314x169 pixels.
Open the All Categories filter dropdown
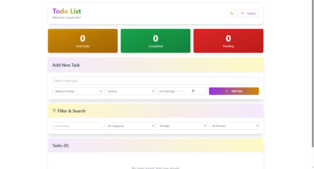coord(130,126)
